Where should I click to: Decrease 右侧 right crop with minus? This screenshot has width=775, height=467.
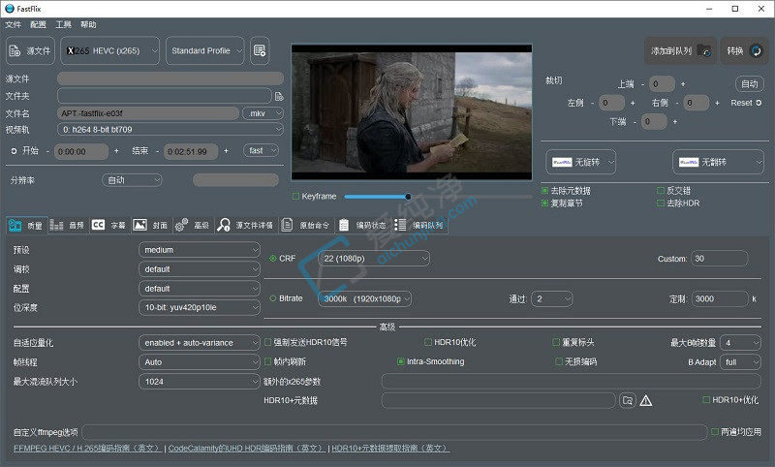point(676,104)
